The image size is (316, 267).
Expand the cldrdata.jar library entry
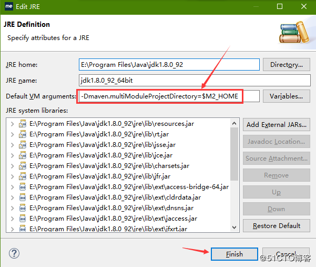click(13, 197)
